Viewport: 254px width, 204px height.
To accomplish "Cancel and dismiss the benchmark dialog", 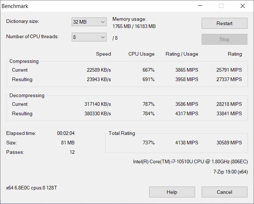I will [x=225, y=192].
